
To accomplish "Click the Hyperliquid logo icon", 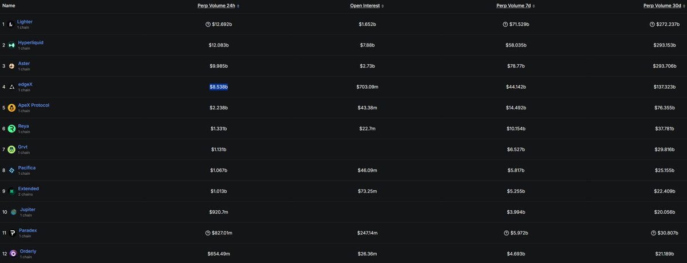I will 11,45.
